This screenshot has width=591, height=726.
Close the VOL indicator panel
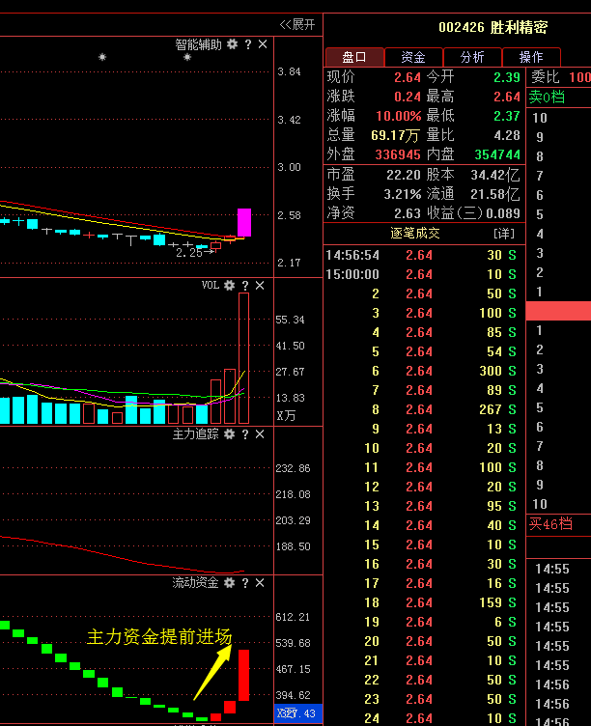(260, 286)
